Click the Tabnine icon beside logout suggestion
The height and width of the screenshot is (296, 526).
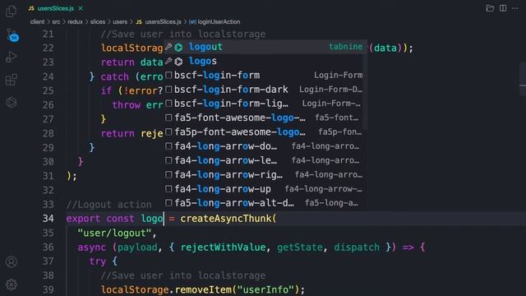179,48
